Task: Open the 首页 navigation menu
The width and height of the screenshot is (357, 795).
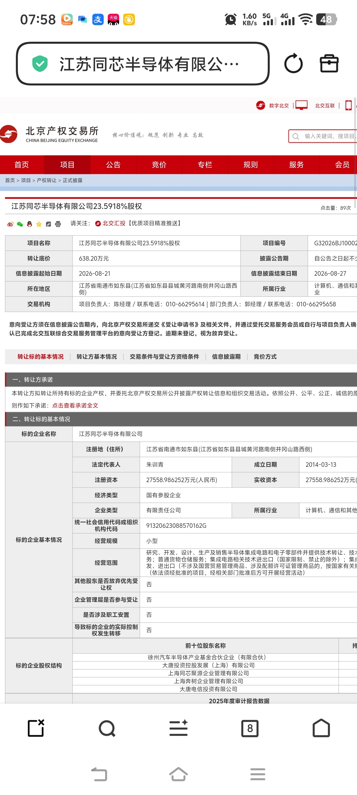Action: (x=22, y=164)
